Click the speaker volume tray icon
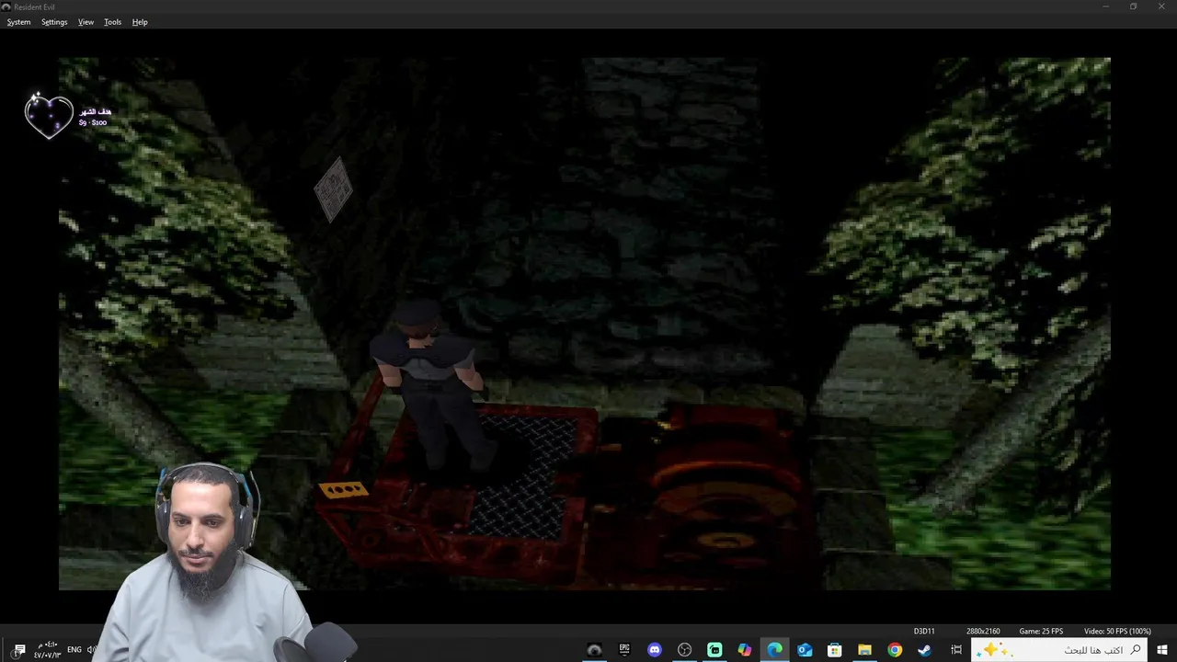The image size is (1177, 662). [x=91, y=650]
